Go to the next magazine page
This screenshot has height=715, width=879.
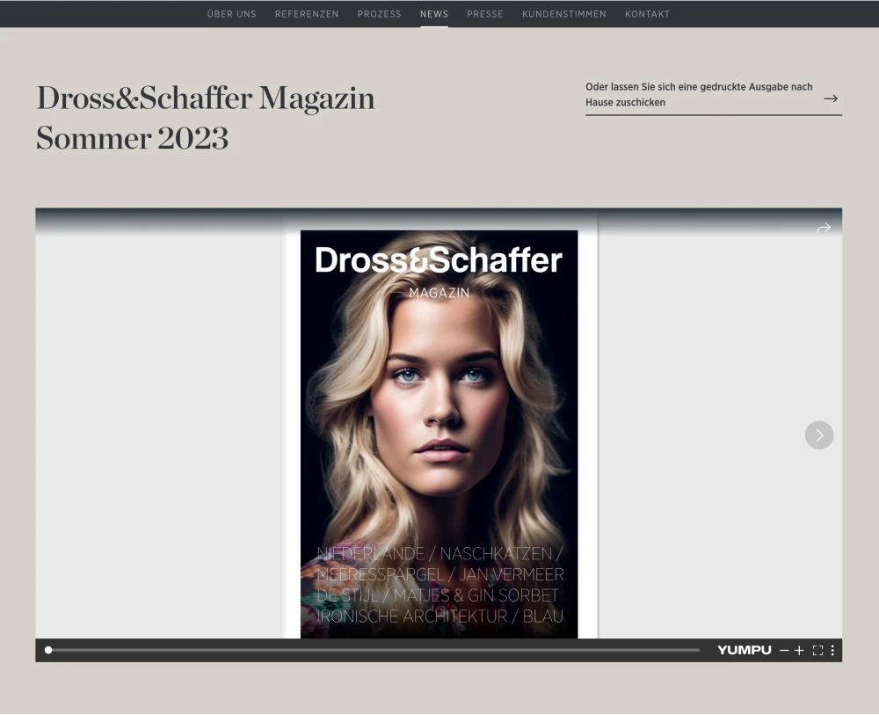point(819,435)
